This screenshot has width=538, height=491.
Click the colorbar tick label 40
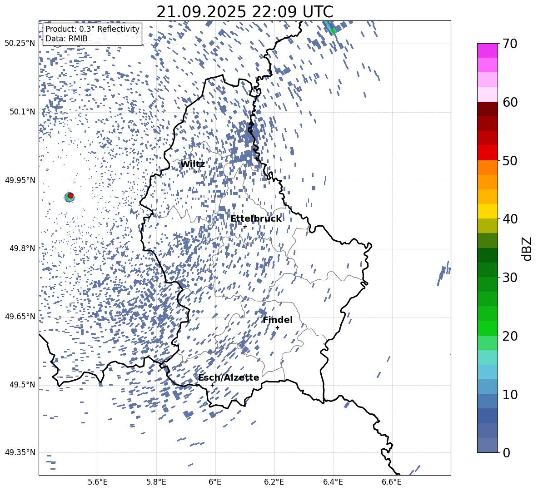[510, 219]
